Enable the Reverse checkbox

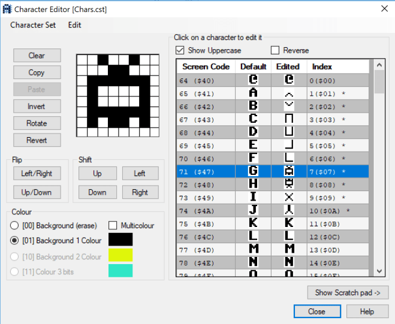tap(275, 50)
